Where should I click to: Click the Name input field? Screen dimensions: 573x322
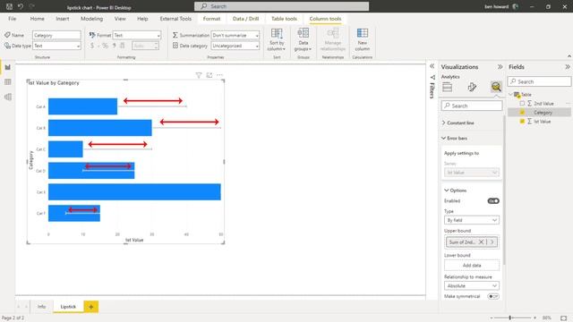(x=56, y=35)
